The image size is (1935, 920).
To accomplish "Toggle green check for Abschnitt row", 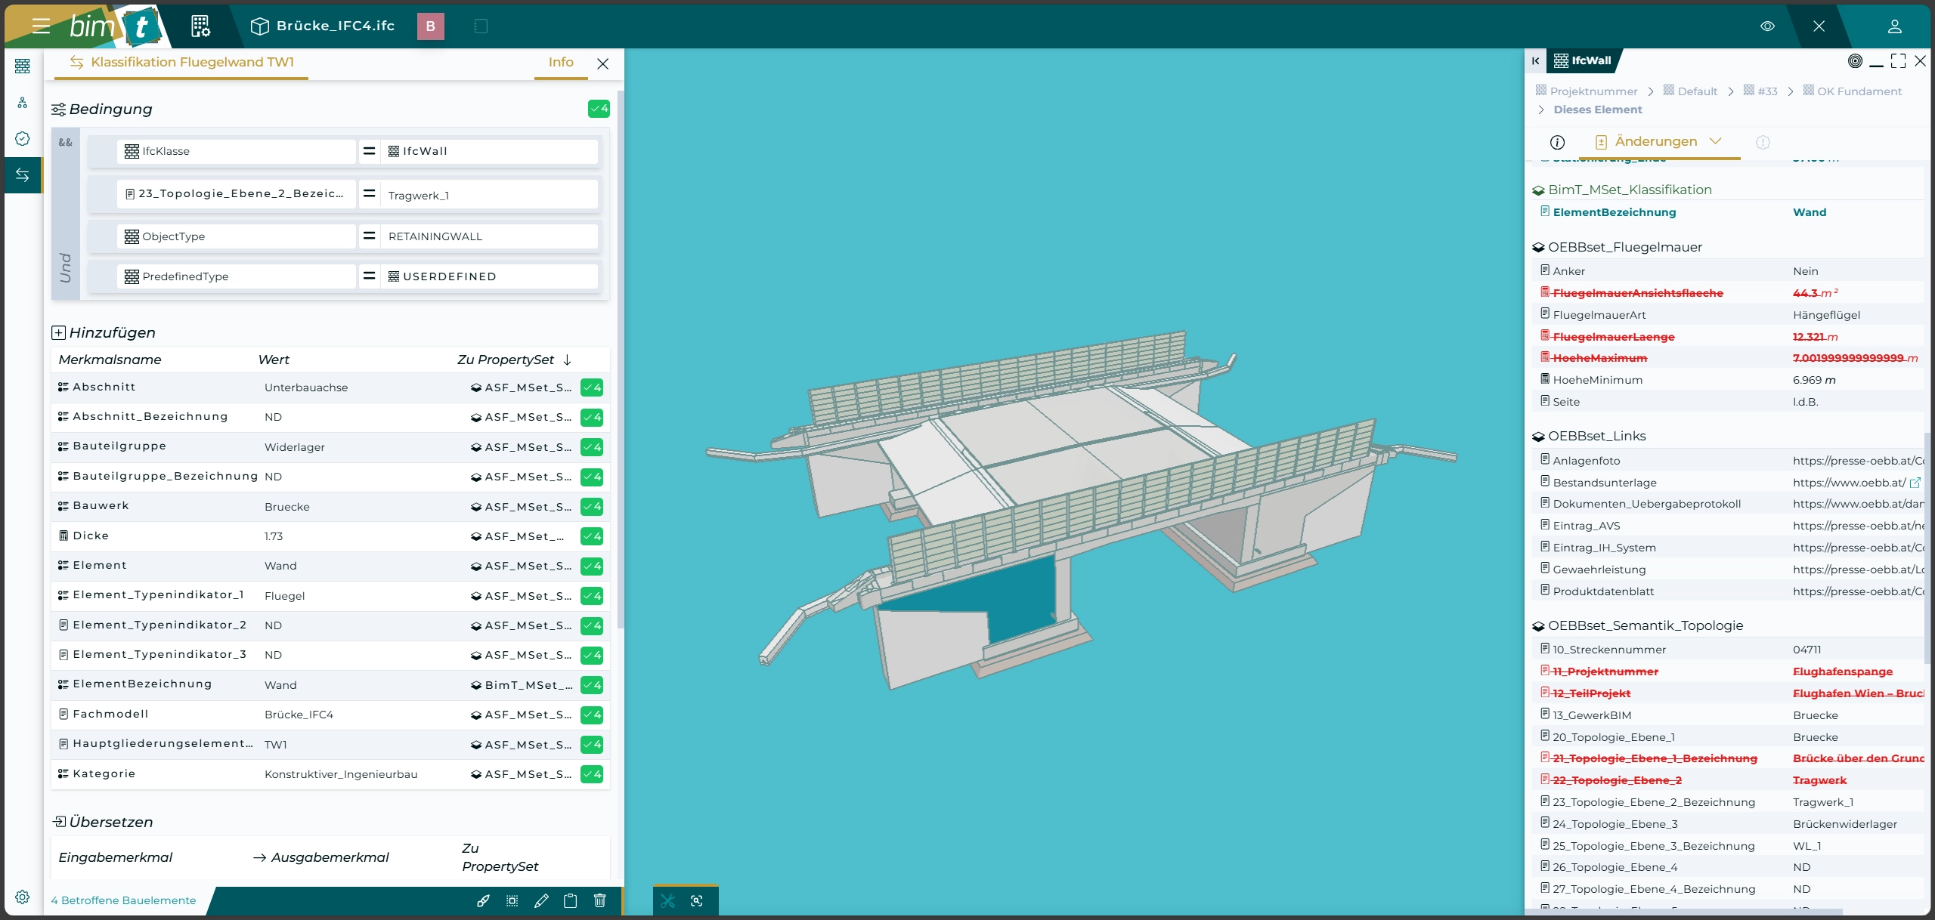I will point(592,387).
